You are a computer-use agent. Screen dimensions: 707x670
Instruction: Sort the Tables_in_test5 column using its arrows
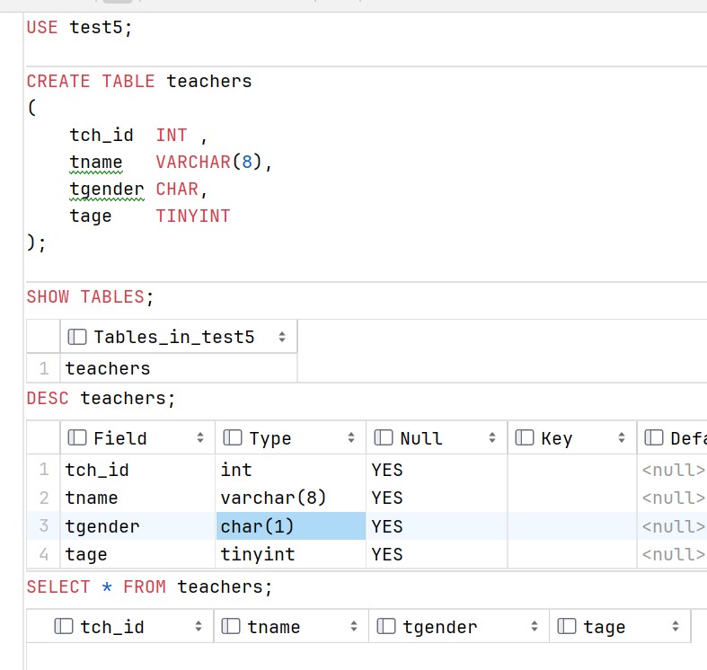[282, 337]
